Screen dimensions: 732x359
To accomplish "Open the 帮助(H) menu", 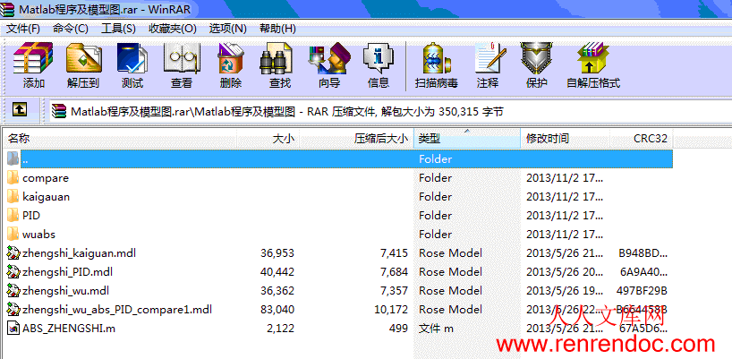I will tap(277, 29).
